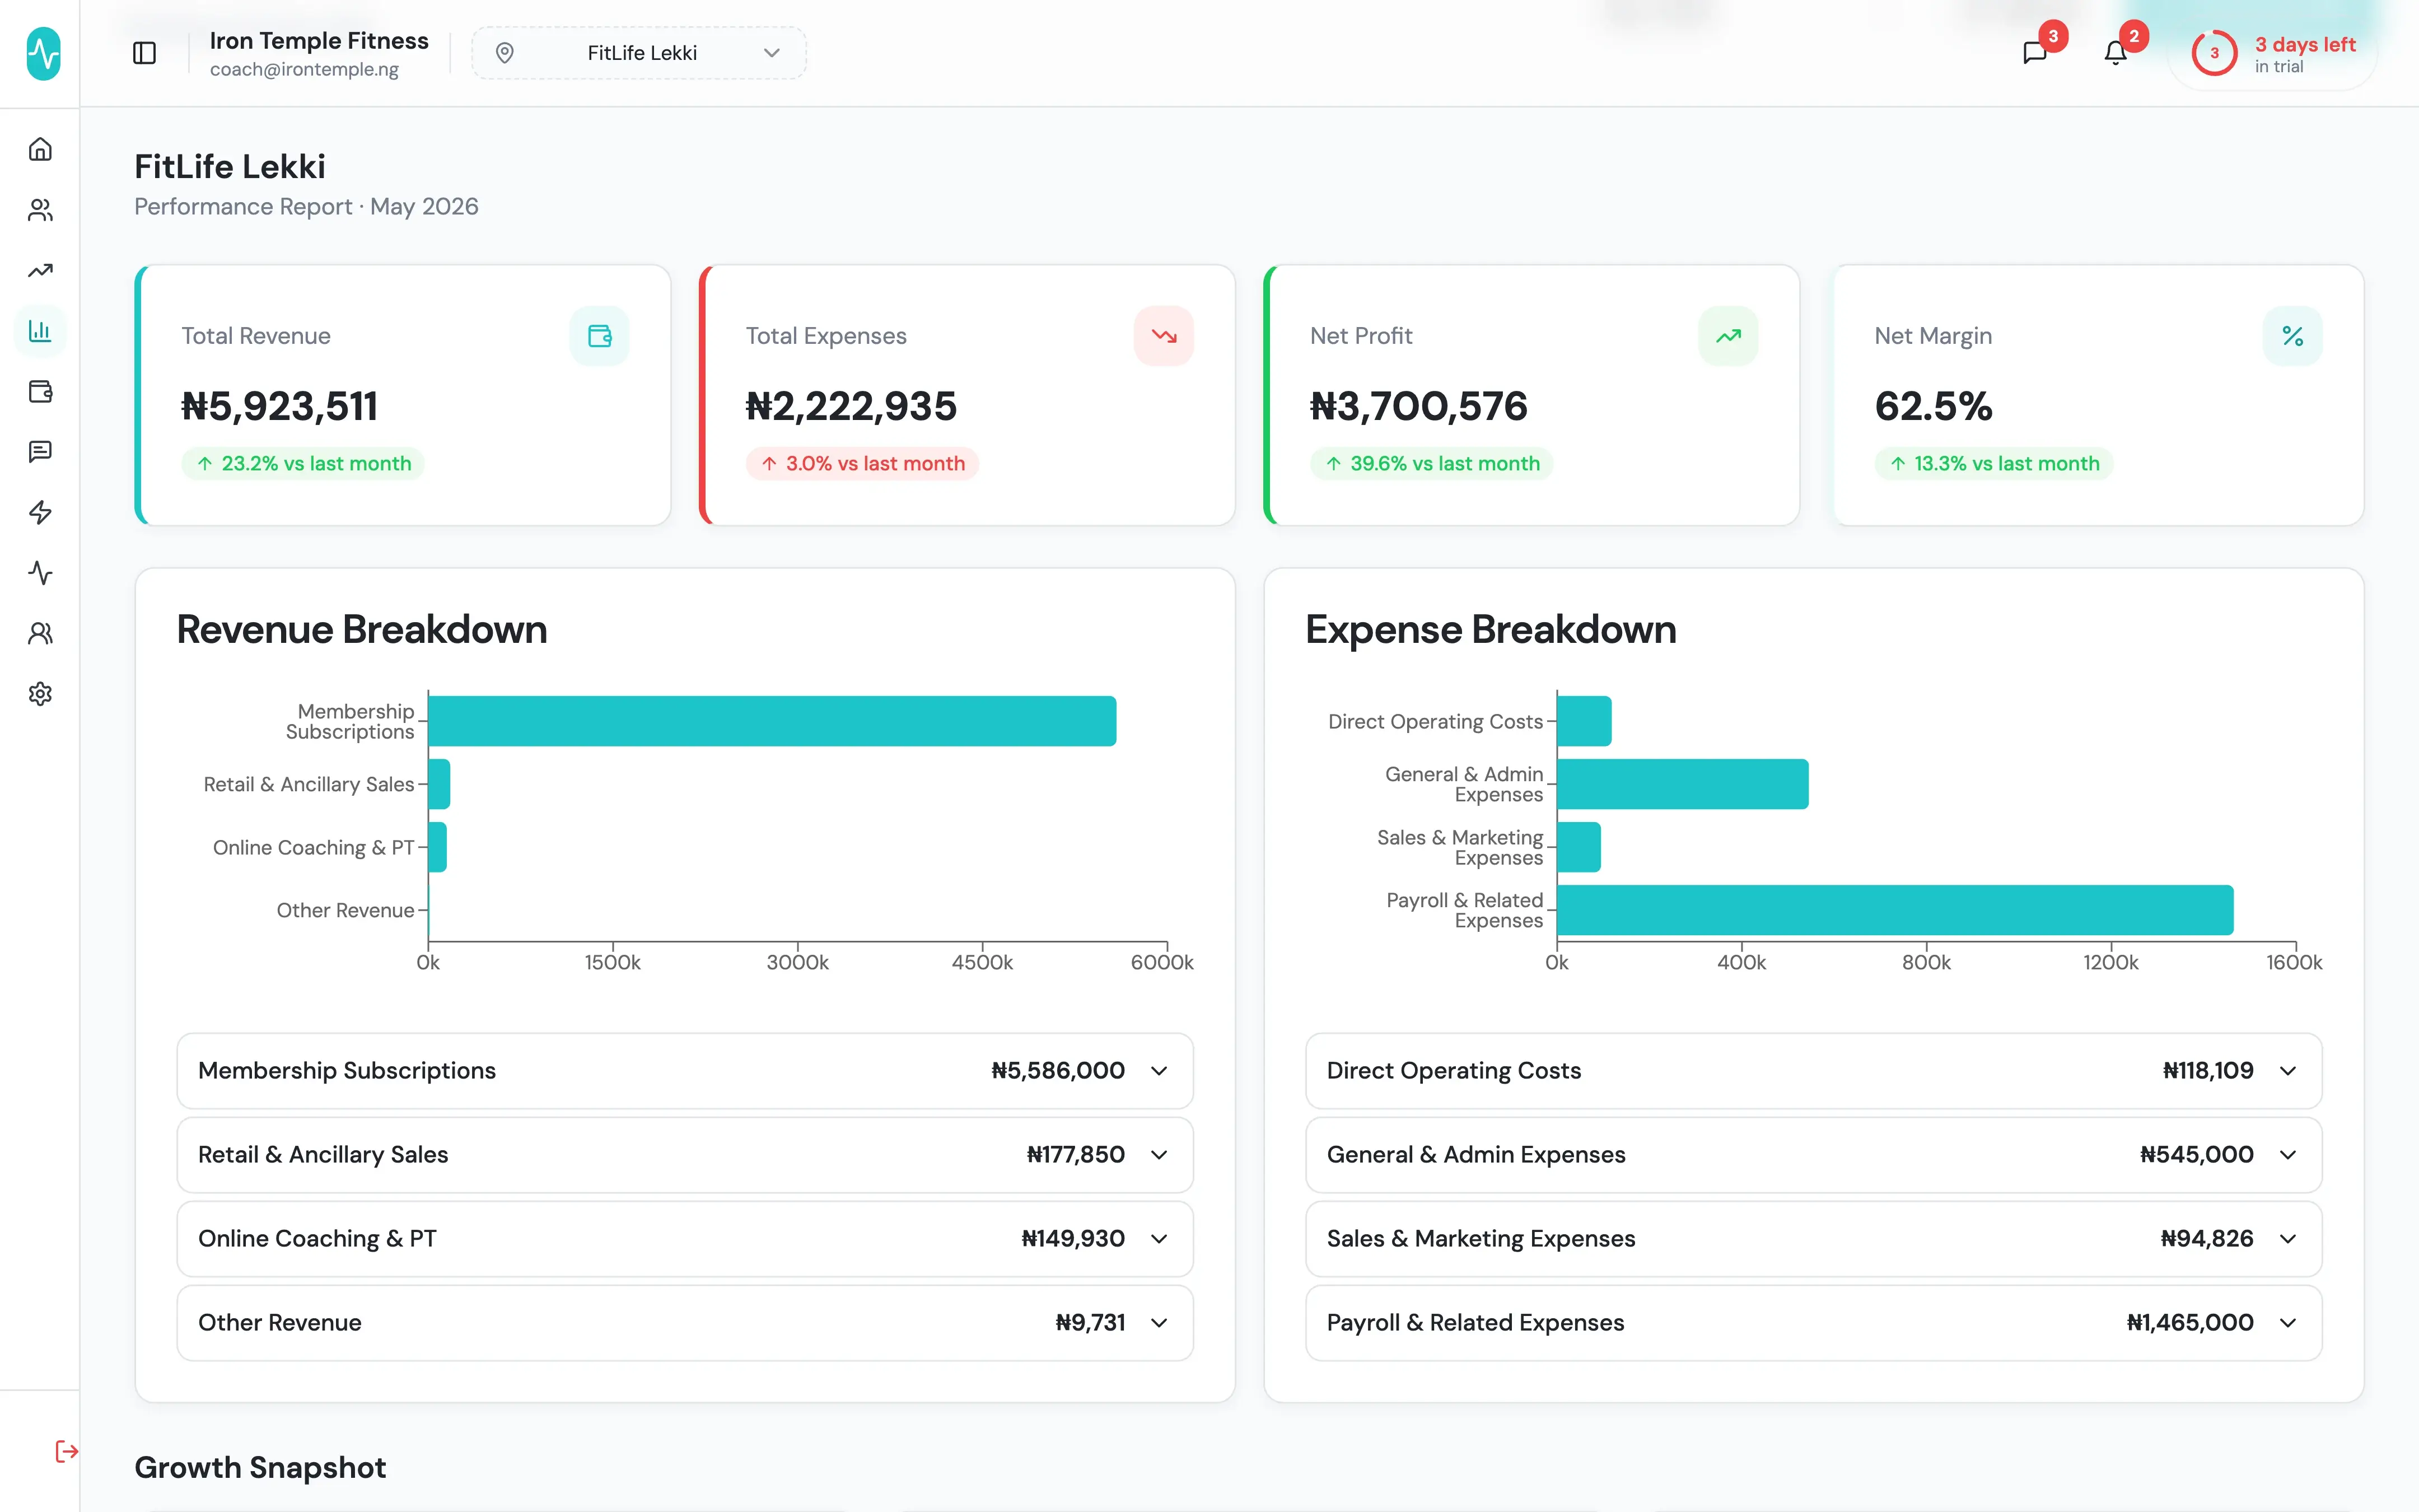Expand the Payroll & Related Expenses row
The height and width of the screenshot is (1512, 2419).
tap(1813, 1323)
